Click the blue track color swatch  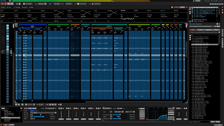(x=31, y=111)
